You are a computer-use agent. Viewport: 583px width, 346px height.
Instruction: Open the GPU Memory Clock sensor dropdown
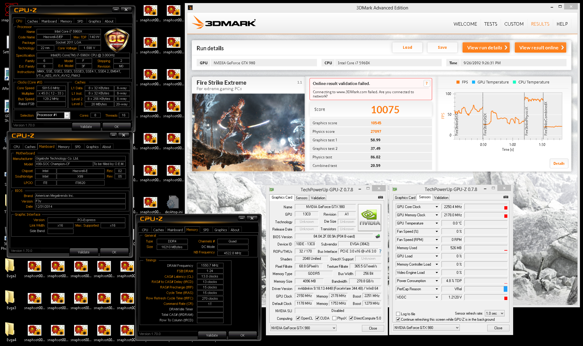(437, 215)
